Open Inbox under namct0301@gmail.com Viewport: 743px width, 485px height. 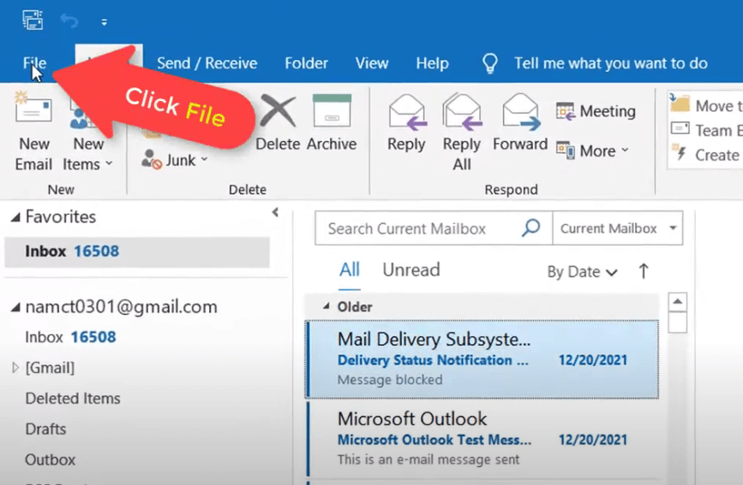[70, 337]
